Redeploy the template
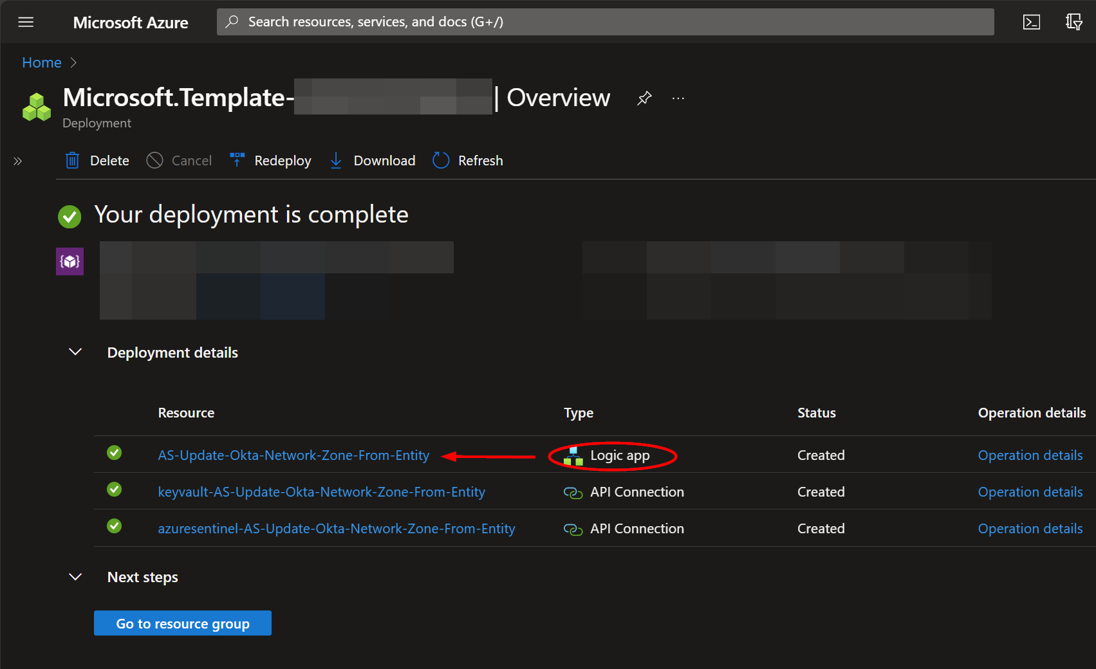This screenshot has height=669, width=1096. [x=283, y=161]
